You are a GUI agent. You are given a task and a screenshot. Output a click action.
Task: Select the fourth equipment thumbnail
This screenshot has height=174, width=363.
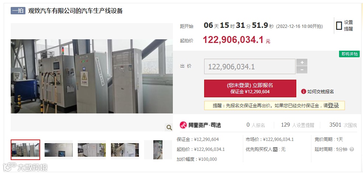pyautogui.click(x=125, y=150)
